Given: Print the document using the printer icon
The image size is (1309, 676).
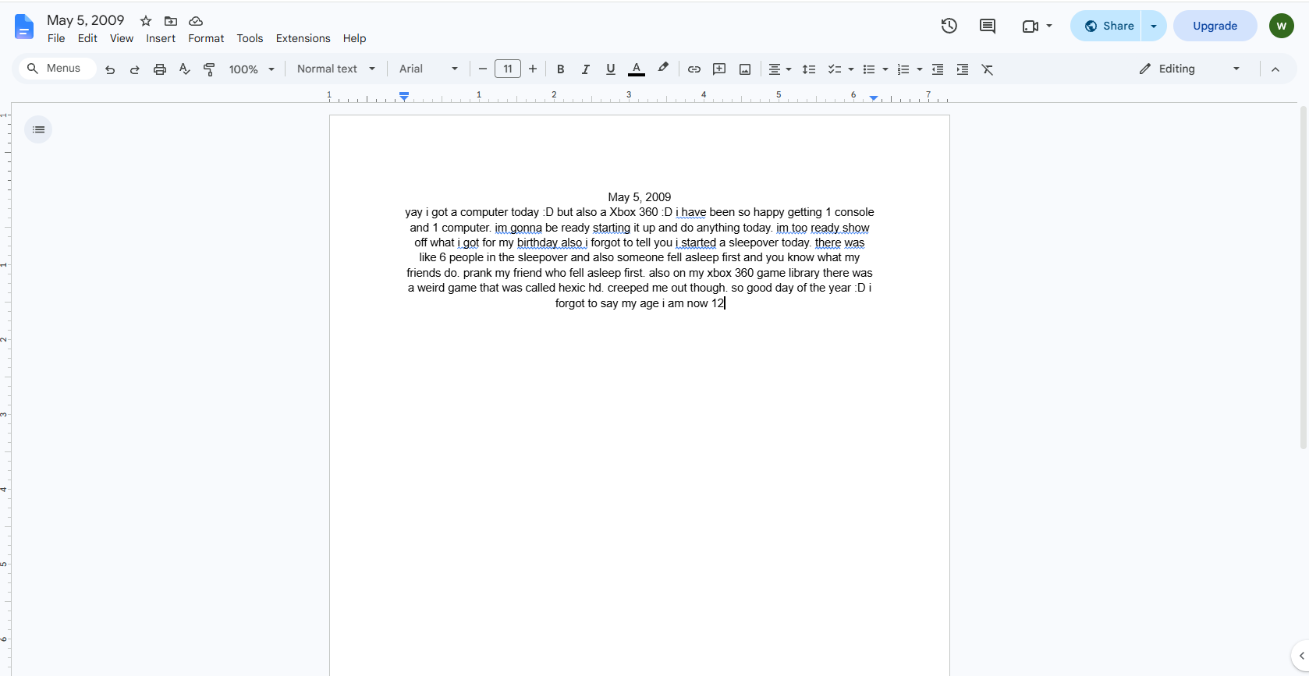Looking at the screenshot, I should (x=160, y=69).
